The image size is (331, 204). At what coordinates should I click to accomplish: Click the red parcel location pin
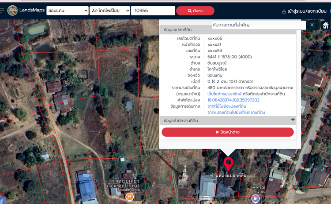[x=228, y=164]
